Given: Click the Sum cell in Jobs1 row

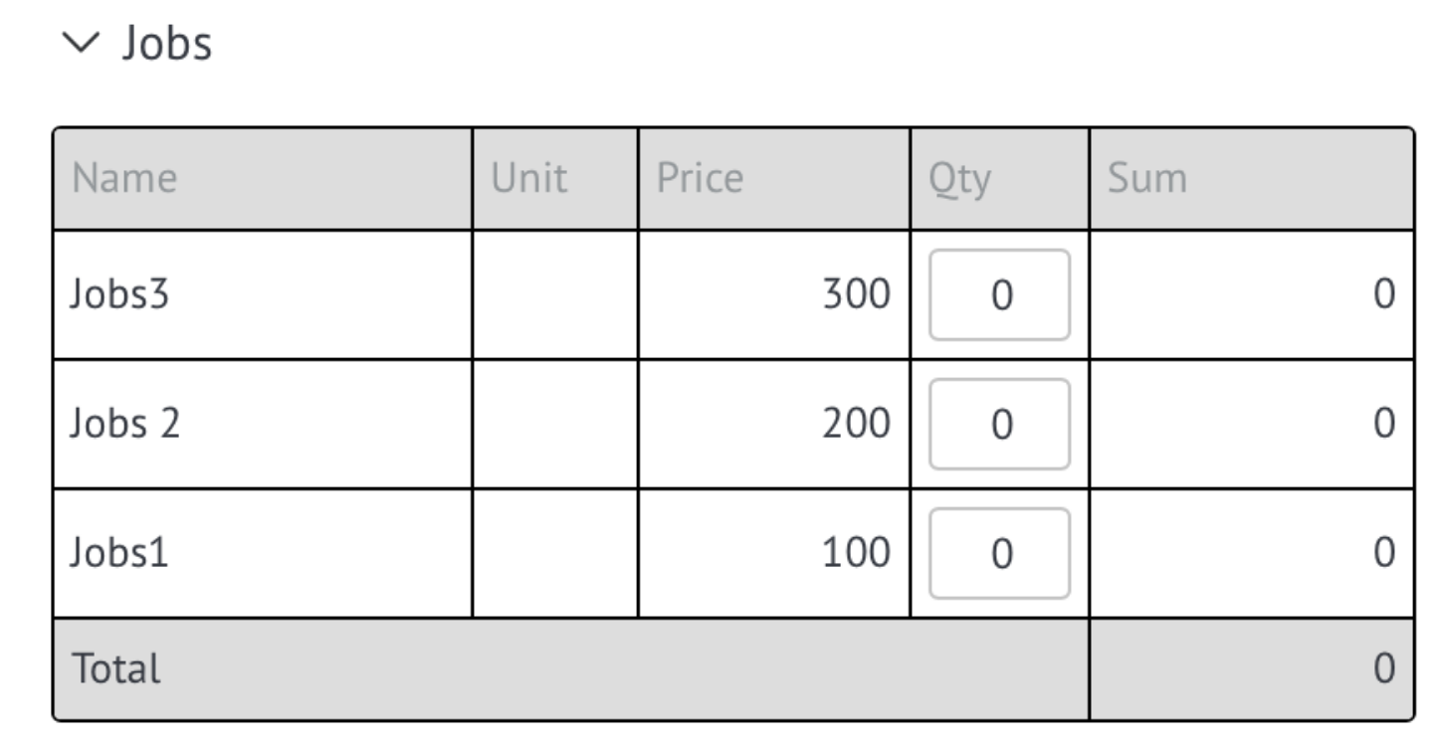Looking at the screenshot, I should pos(1252,554).
